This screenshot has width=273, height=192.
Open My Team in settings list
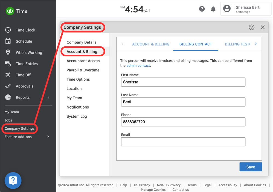74,98
